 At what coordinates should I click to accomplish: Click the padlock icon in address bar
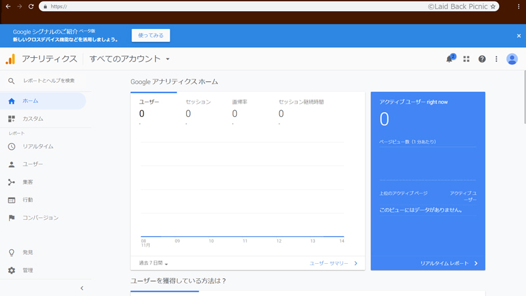[x=45, y=7]
